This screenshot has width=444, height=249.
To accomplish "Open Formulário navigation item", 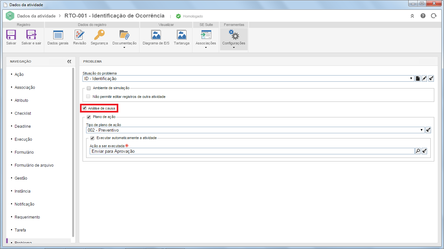I will click(24, 152).
